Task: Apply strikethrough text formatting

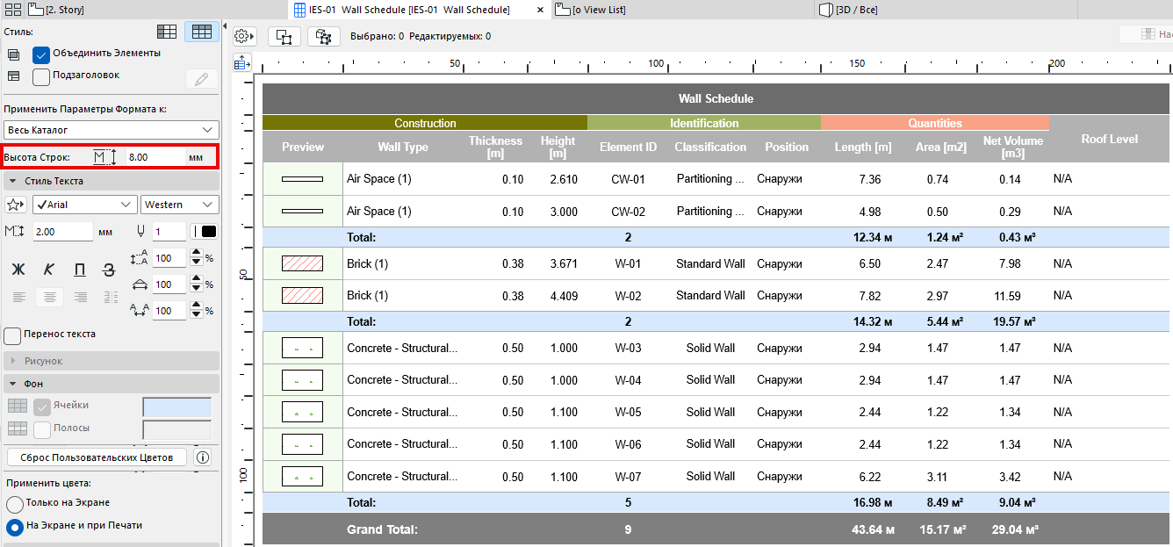Action: (x=109, y=270)
